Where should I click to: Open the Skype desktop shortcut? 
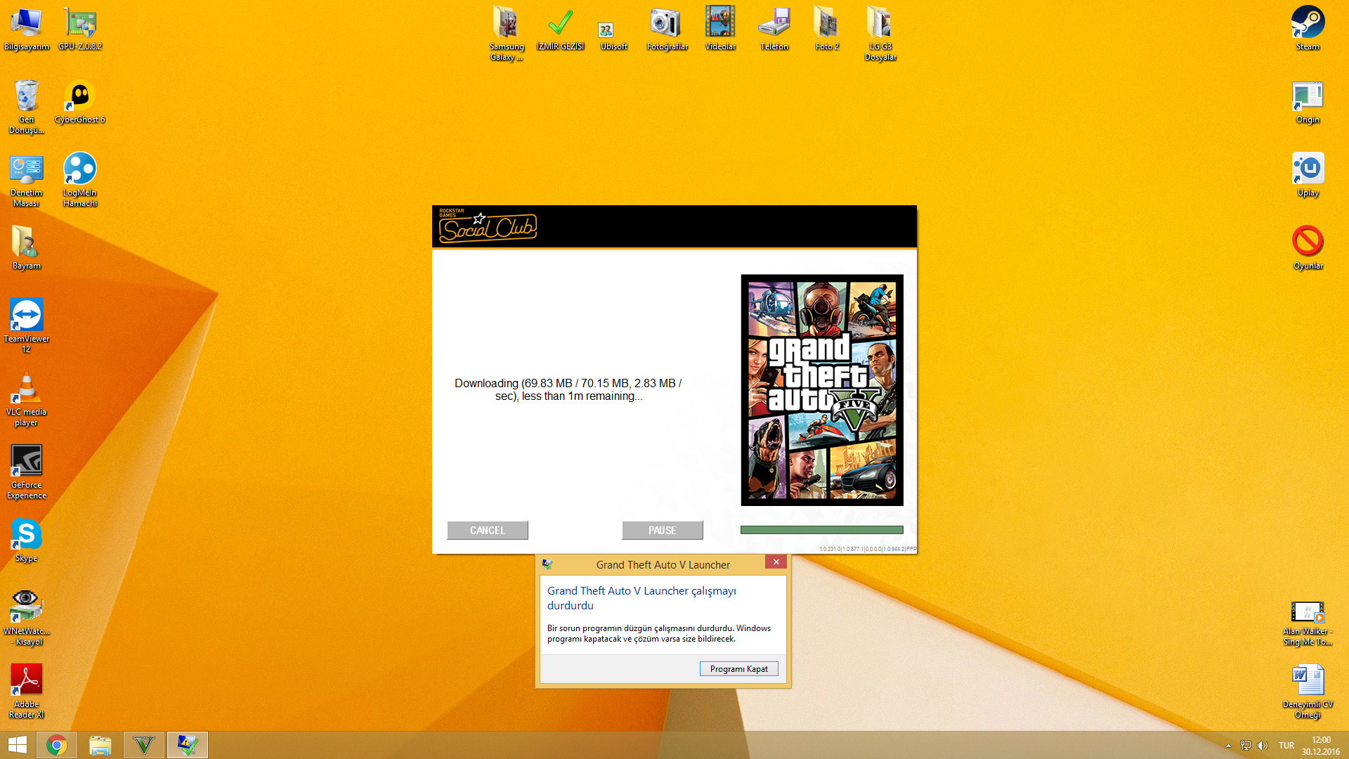coord(26,535)
